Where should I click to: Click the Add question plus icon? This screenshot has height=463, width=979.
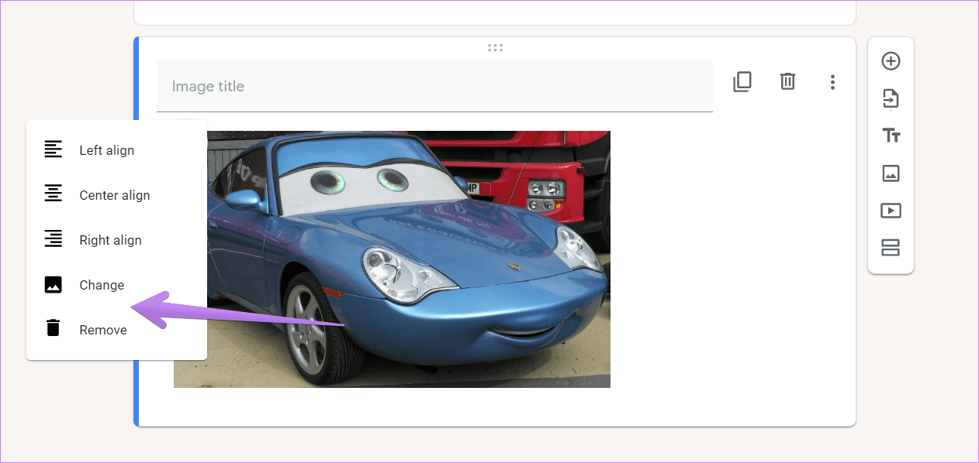(x=891, y=61)
